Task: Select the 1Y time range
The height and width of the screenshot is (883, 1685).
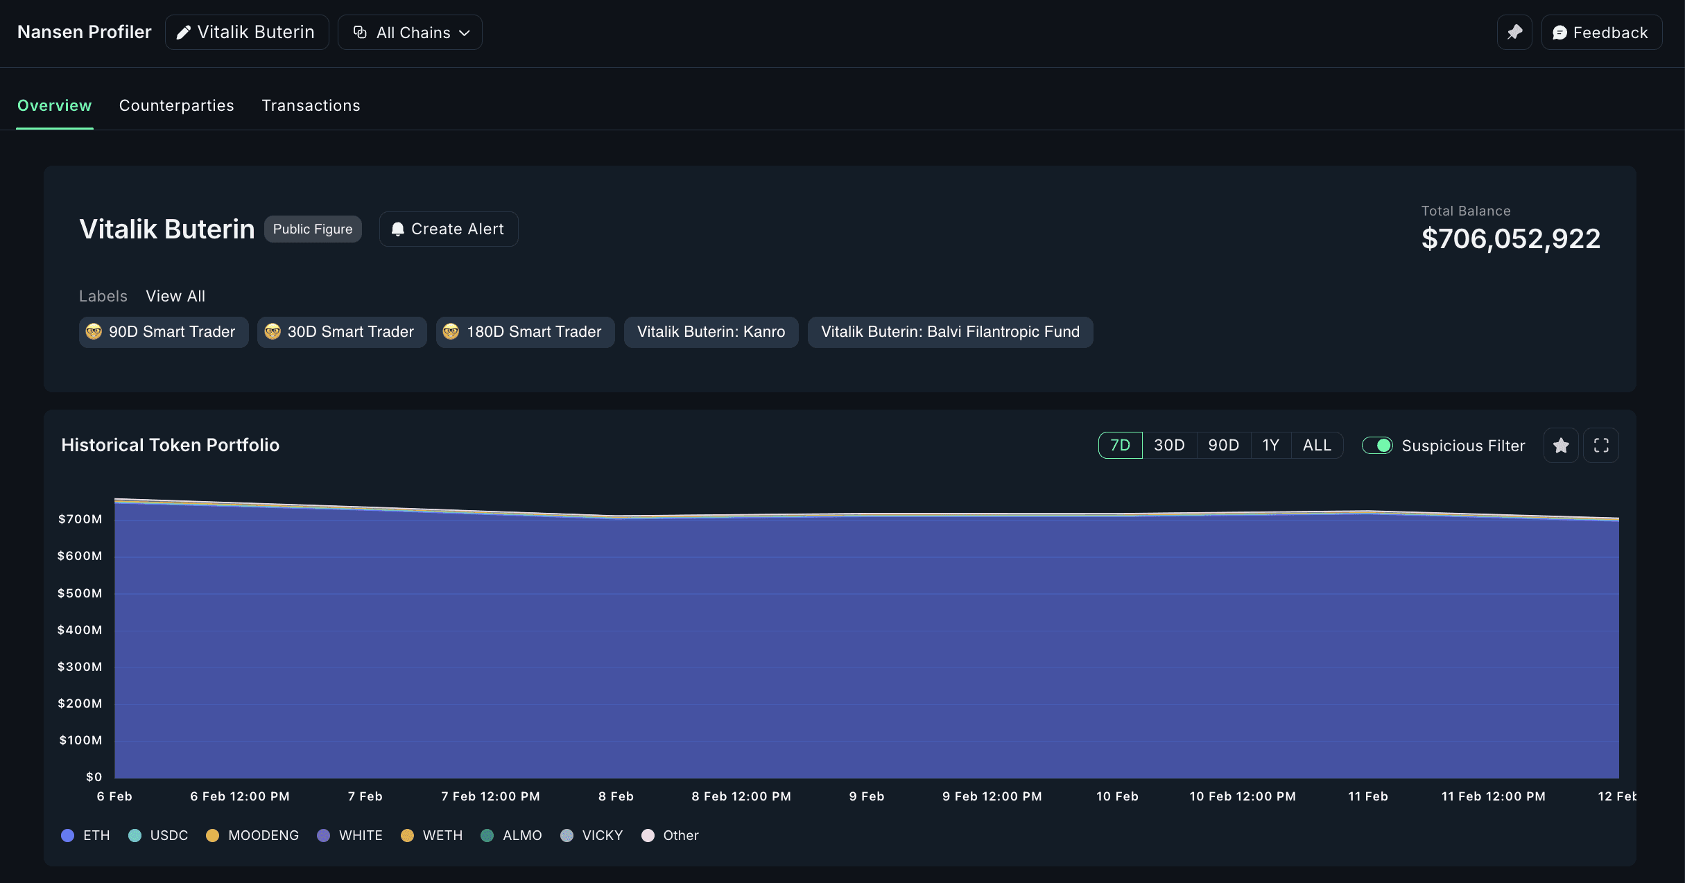Action: [x=1270, y=446]
